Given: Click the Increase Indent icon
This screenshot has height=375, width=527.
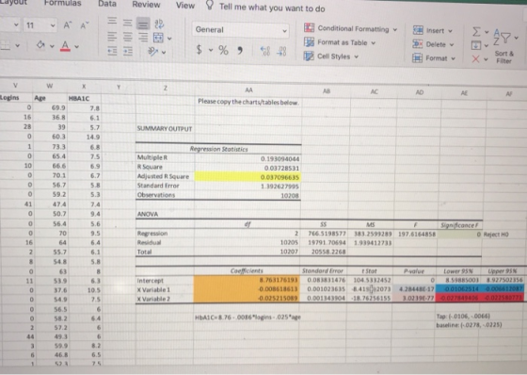Looking at the screenshot, I should (128, 51).
